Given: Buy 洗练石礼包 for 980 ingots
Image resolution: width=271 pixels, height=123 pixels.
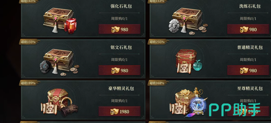Looking at the screenshot, I should [x=248, y=29].
